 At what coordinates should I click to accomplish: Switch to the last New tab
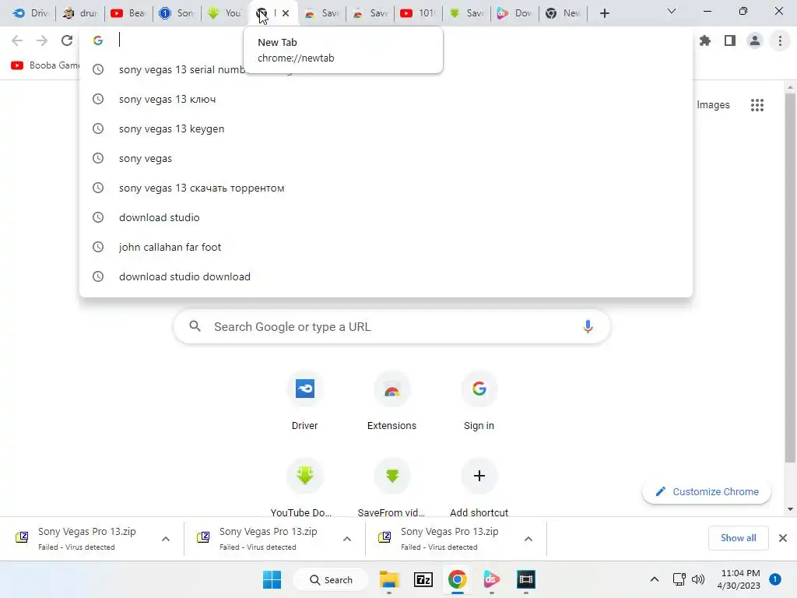point(563,13)
